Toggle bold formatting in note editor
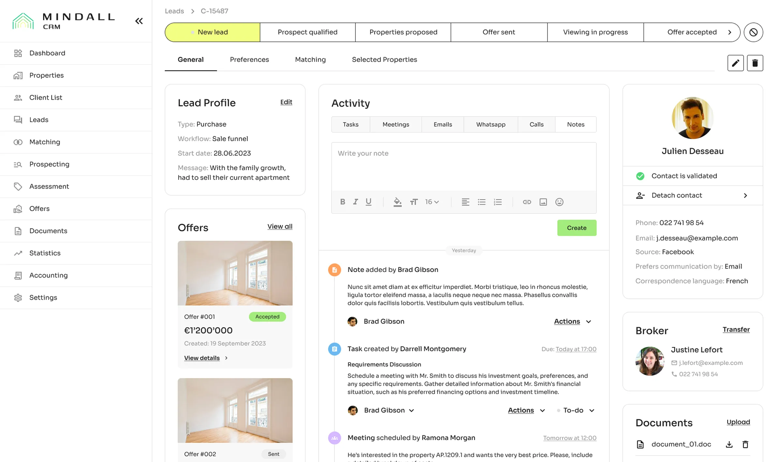Image resolution: width=776 pixels, height=462 pixels. tap(342, 202)
